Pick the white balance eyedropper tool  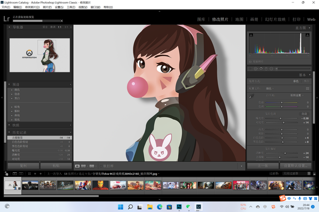(251, 96)
